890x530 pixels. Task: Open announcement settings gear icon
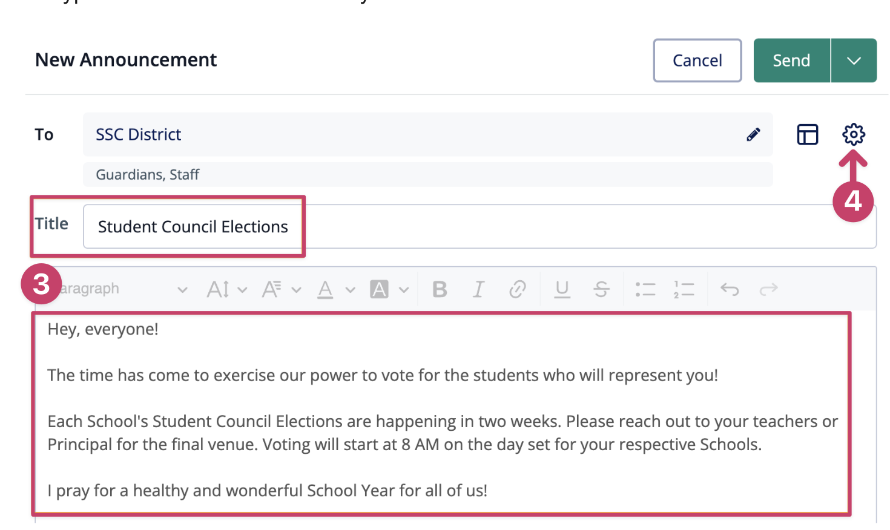pyautogui.click(x=853, y=134)
